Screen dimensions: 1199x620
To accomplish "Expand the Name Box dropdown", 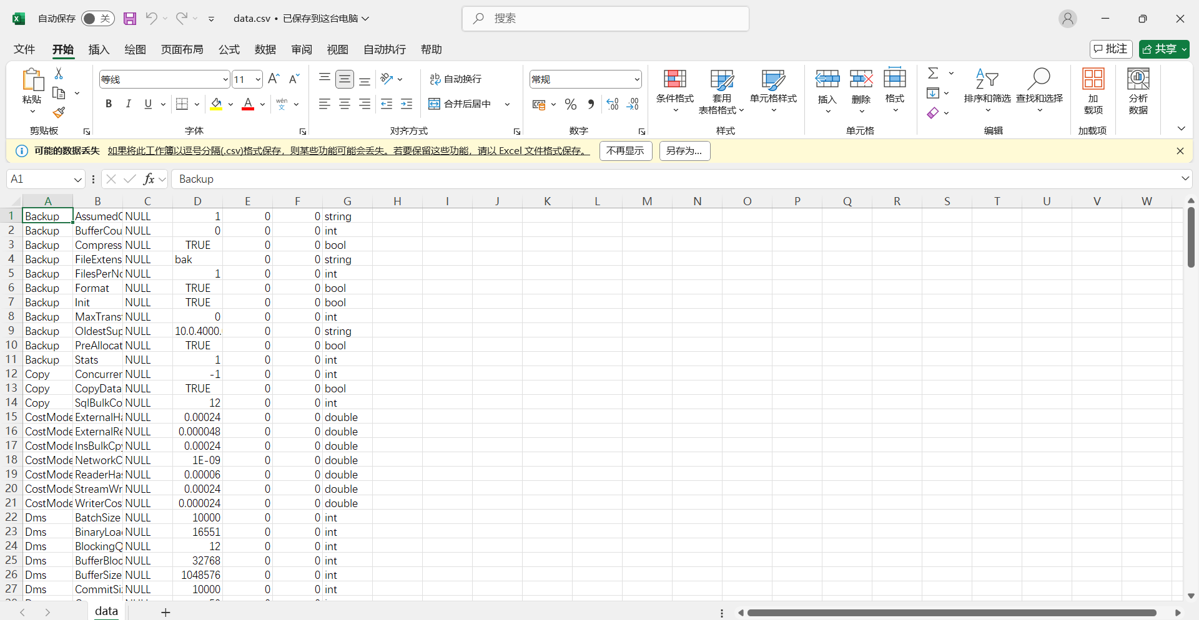I will [77, 180].
